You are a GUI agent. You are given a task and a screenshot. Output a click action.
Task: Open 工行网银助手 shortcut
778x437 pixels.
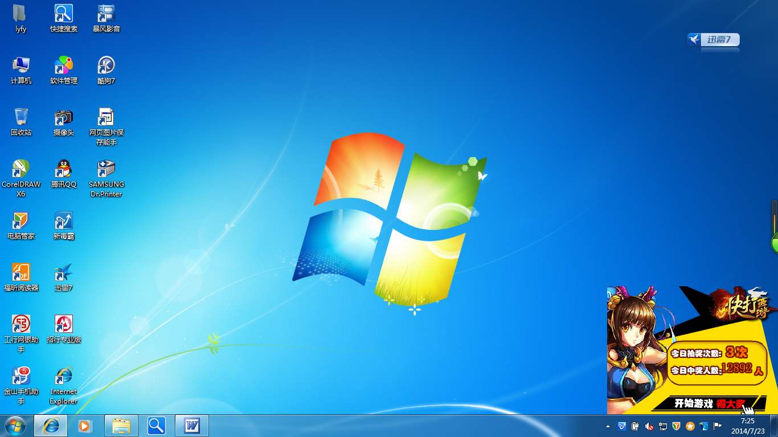[21, 333]
